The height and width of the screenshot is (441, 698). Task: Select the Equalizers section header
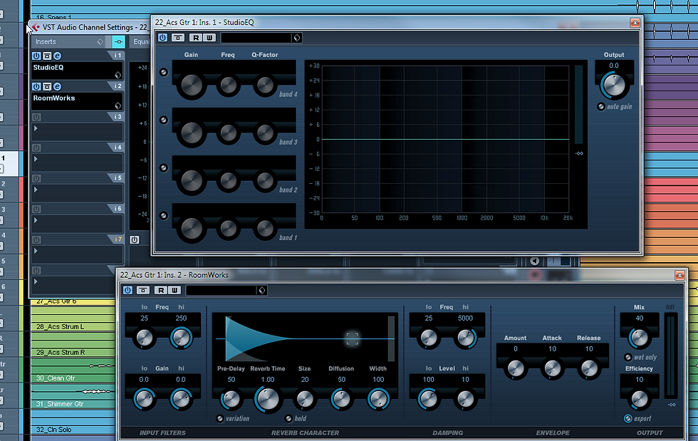click(141, 42)
